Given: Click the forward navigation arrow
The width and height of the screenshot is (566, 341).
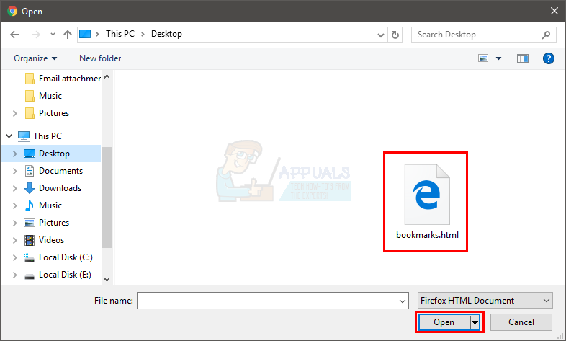Looking at the screenshot, I should (x=36, y=35).
